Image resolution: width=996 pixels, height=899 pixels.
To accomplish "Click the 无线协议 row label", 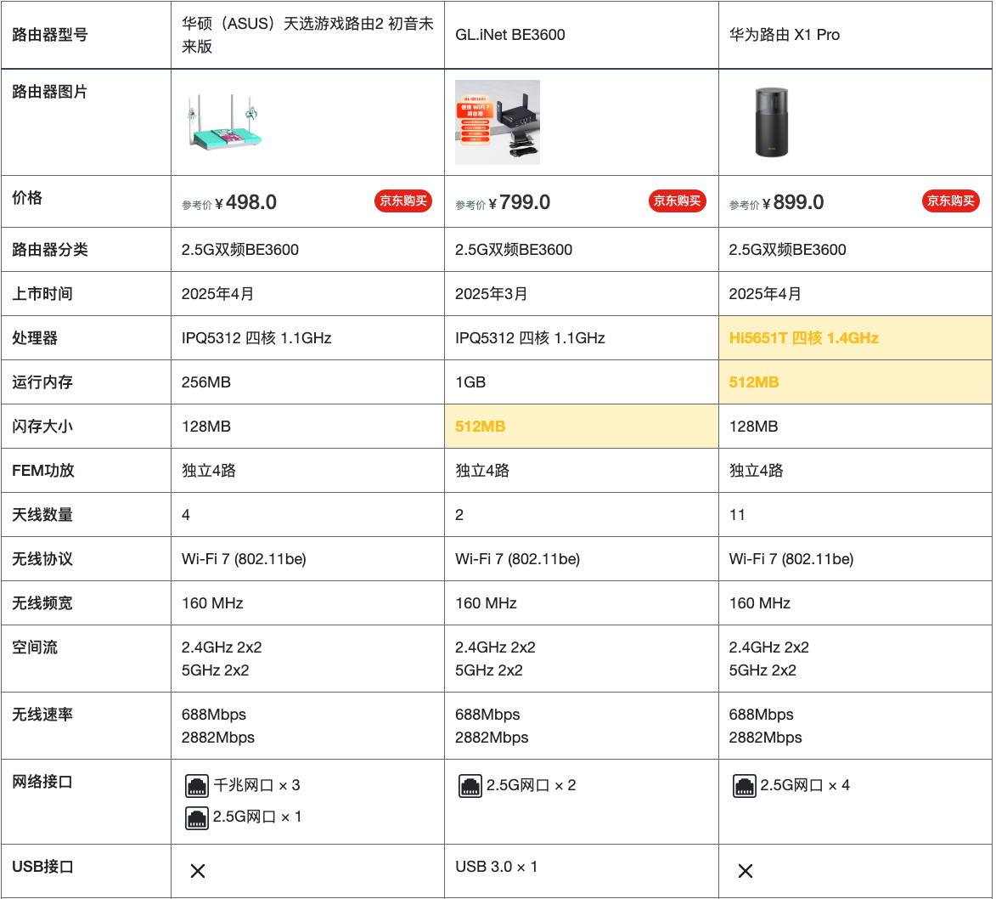I will (42, 559).
